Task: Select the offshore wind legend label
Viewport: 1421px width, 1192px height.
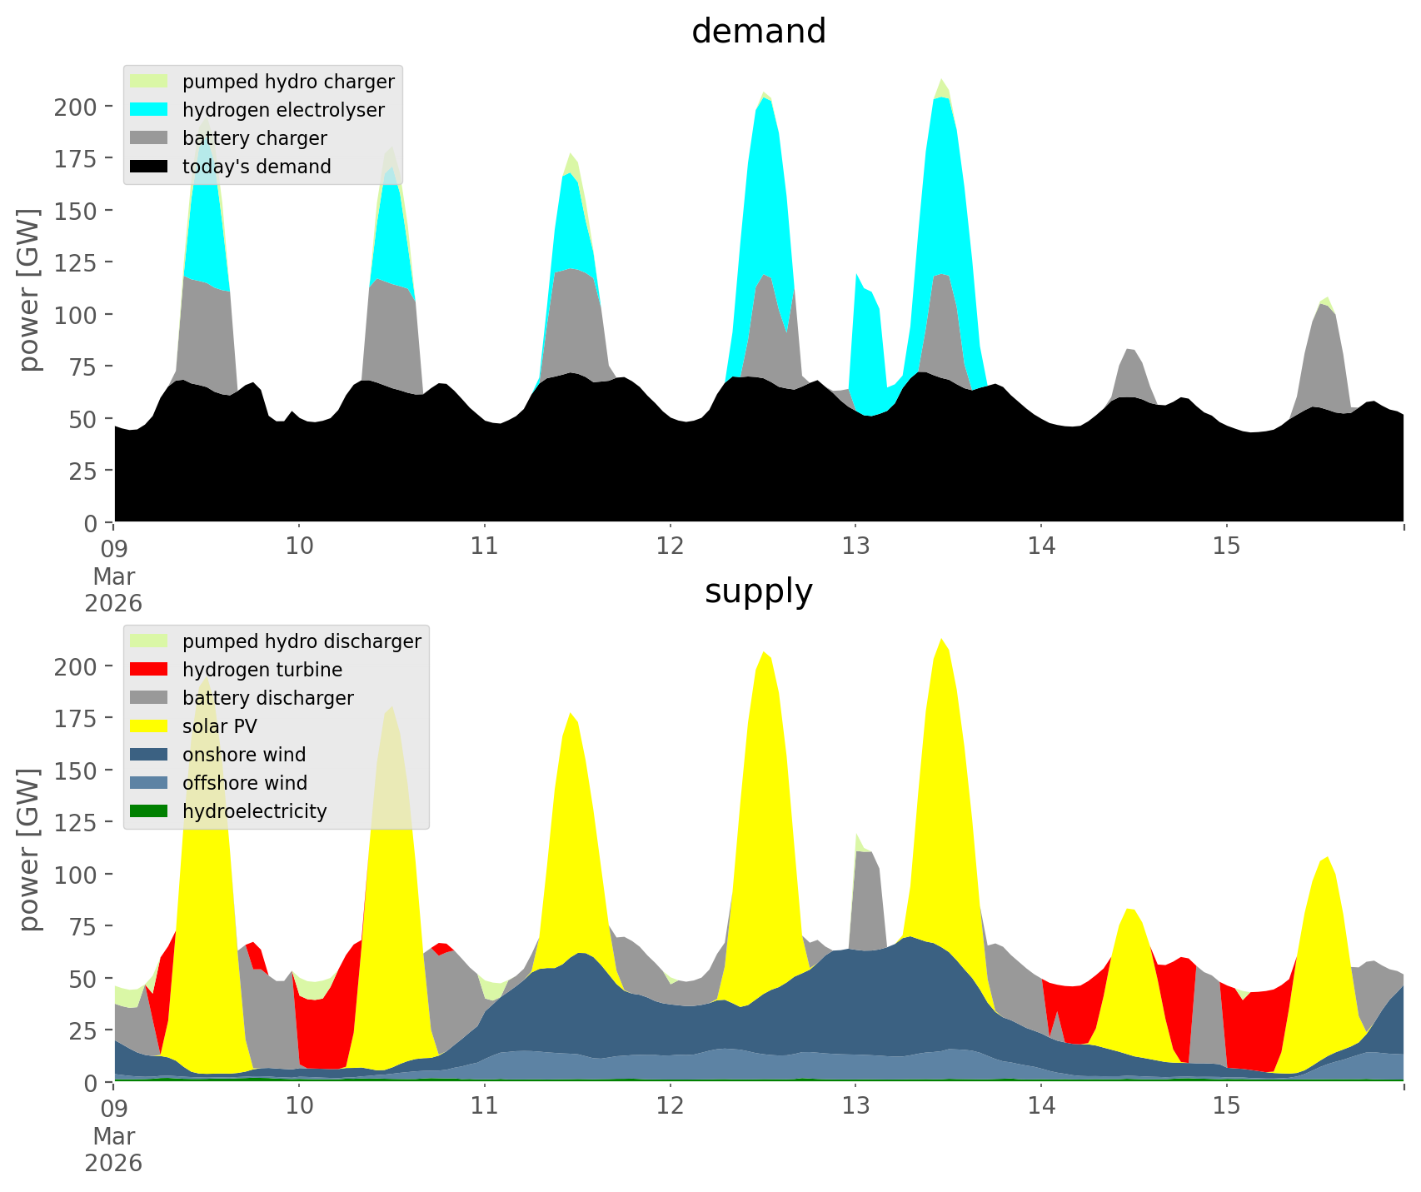Action: pos(245,783)
